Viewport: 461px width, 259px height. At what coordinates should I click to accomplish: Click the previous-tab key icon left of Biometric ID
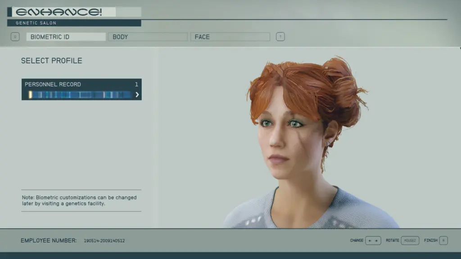pyautogui.click(x=15, y=37)
